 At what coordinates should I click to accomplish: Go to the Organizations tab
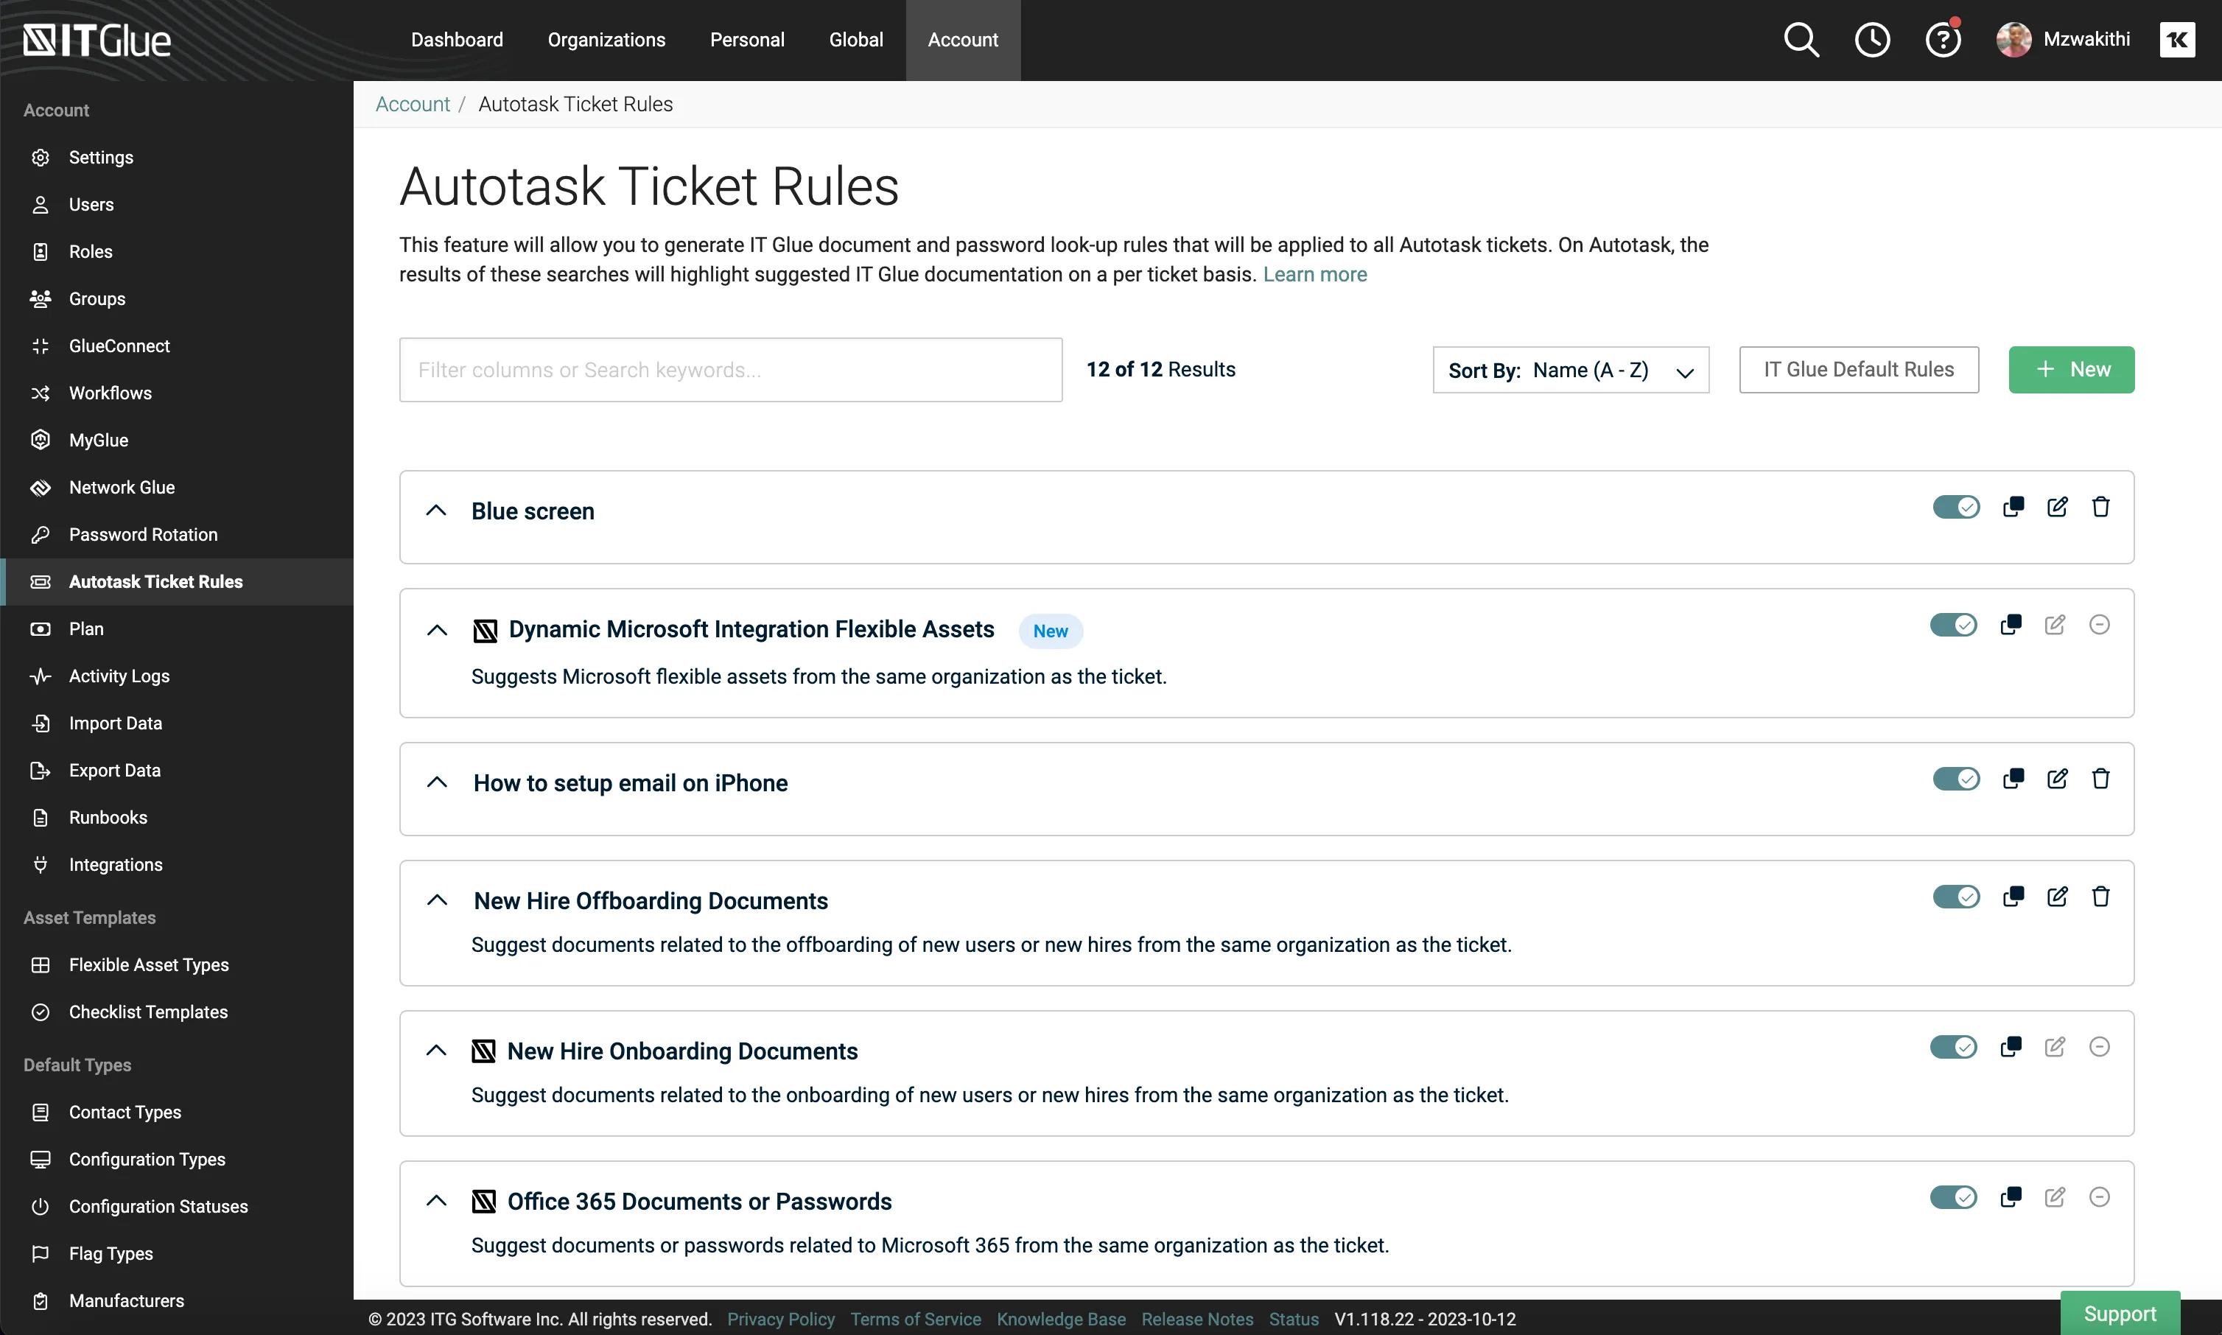606,40
